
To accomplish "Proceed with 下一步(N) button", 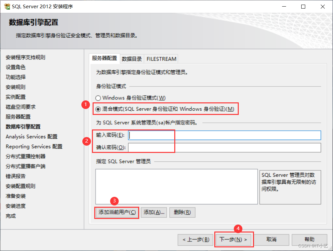I will coord(233,239).
